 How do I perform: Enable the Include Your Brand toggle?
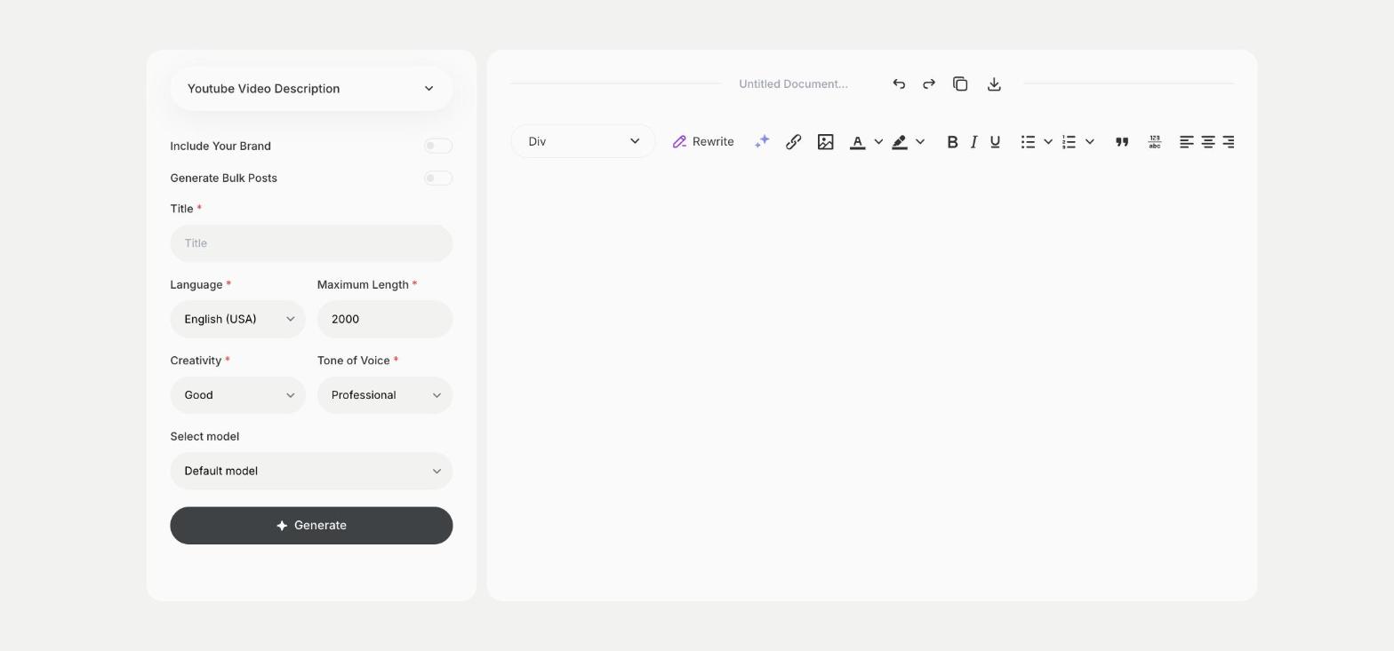[x=438, y=146]
